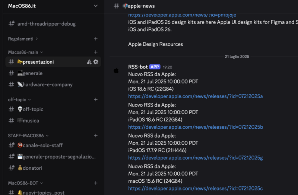298x195 pixels.
Task: Add channel to off-topic category
Action: (x=96, y=99)
